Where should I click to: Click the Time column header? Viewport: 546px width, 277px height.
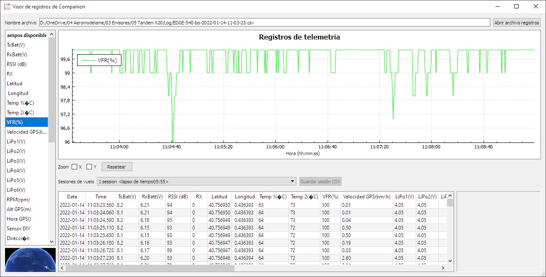click(x=101, y=197)
